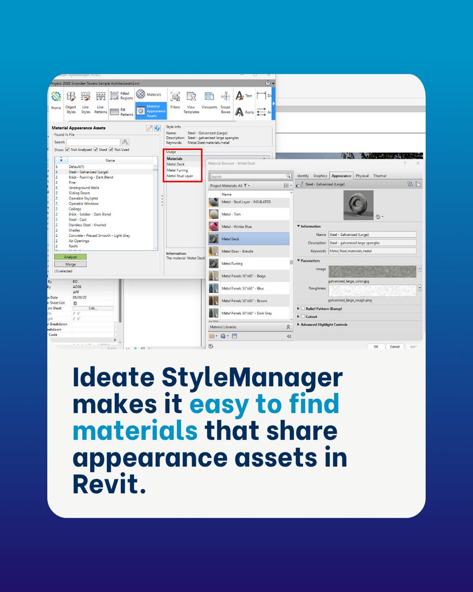Open the Roughness texture dropdown arrow
Viewport: 473px width, 592px height.
[x=420, y=288]
